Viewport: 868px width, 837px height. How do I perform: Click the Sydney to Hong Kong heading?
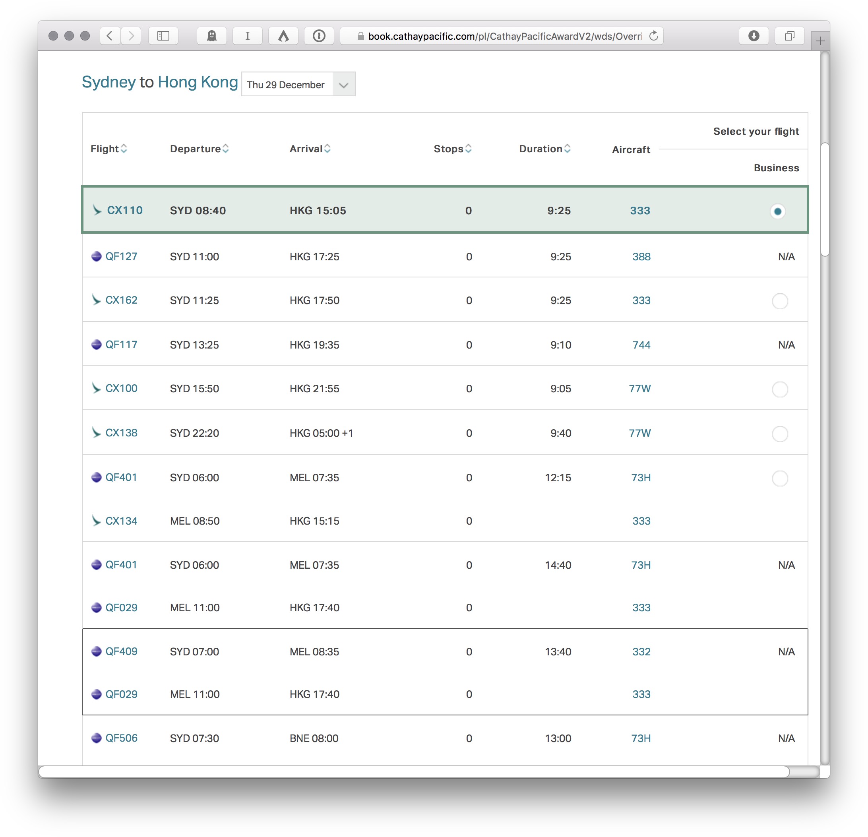click(x=160, y=82)
